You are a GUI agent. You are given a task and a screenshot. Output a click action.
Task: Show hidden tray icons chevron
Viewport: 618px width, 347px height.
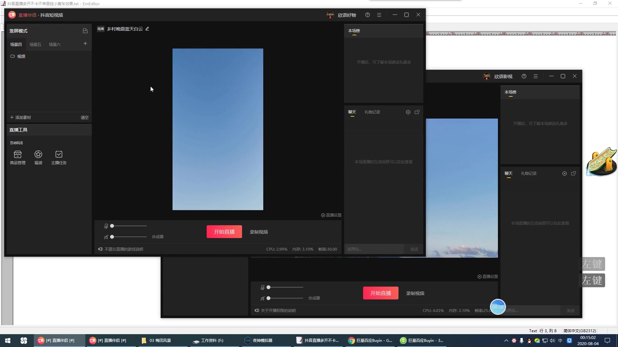[x=506, y=341]
